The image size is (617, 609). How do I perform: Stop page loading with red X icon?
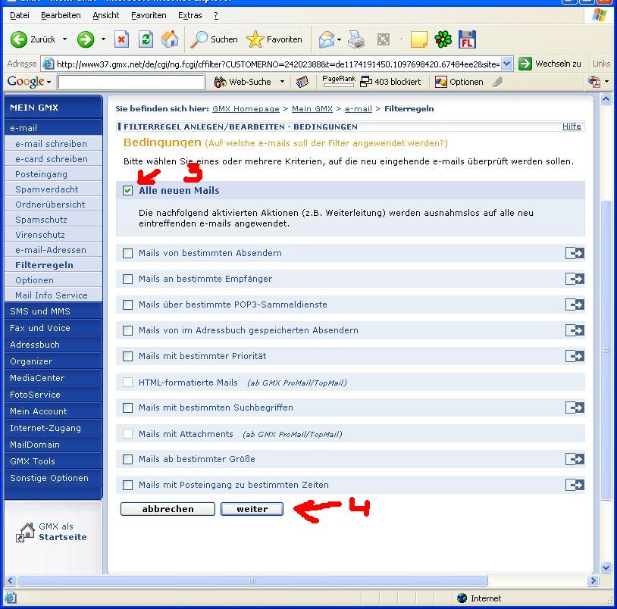(121, 39)
